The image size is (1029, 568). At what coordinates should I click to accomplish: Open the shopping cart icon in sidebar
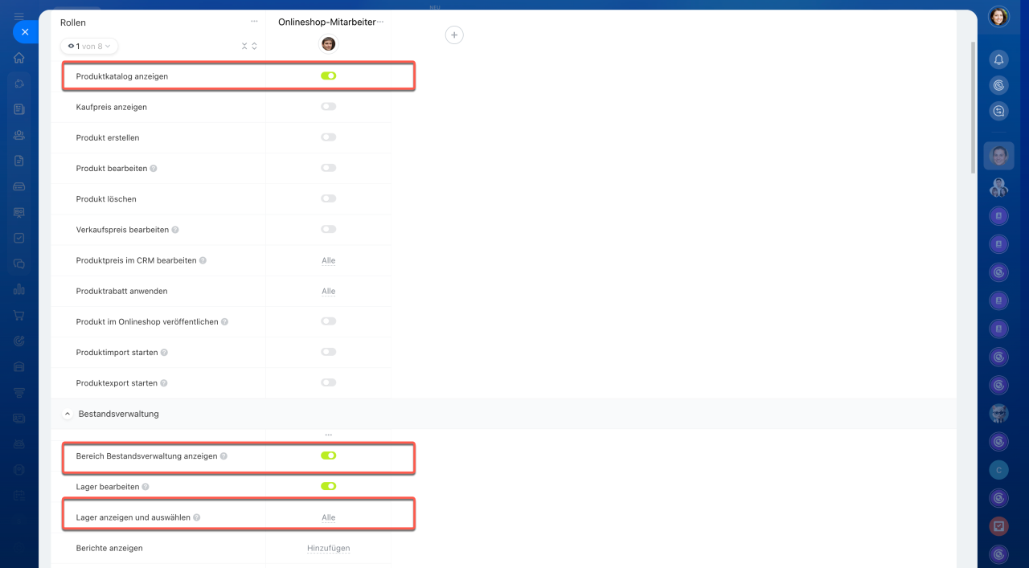19,315
